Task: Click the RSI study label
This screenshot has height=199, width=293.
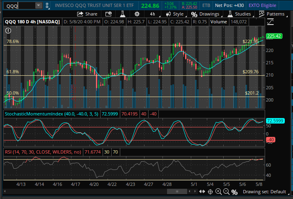Action: (x=43, y=152)
